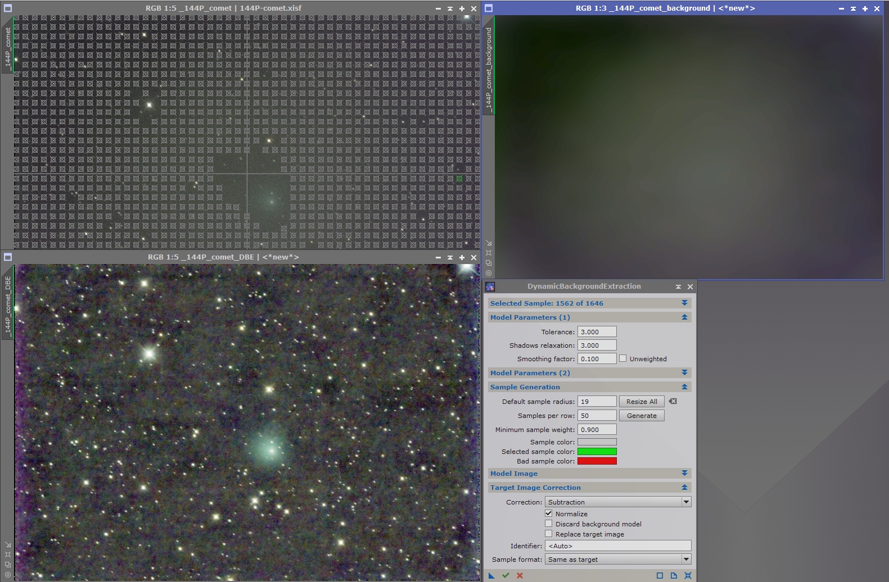The height and width of the screenshot is (582, 889).
Task: Maximize the 144P-comet.xisf window with plus icon
Action: coord(462,8)
